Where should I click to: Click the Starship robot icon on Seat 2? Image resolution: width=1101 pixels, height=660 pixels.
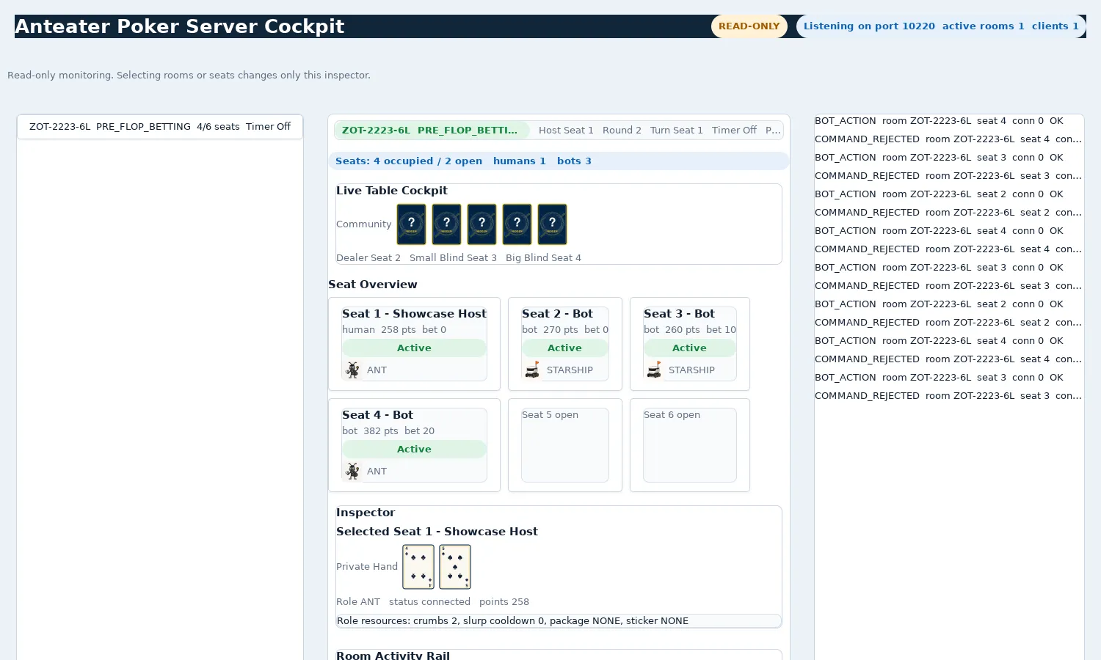pos(533,370)
